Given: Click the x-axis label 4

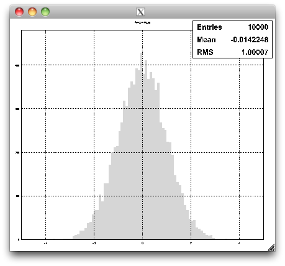Looking at the screenshot, I should (x=239, y=243).
